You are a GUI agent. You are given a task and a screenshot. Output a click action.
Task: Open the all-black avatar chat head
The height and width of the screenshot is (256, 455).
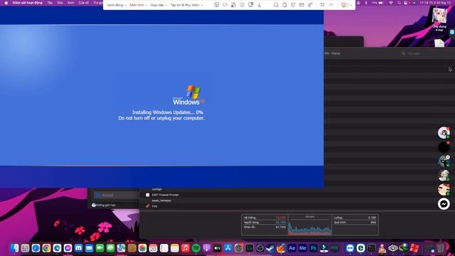tap(444, 147)
